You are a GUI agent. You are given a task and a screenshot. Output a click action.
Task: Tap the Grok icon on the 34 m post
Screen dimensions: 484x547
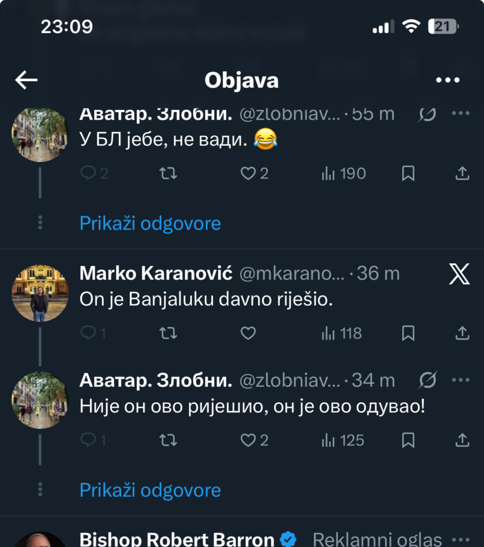[428, 380]
